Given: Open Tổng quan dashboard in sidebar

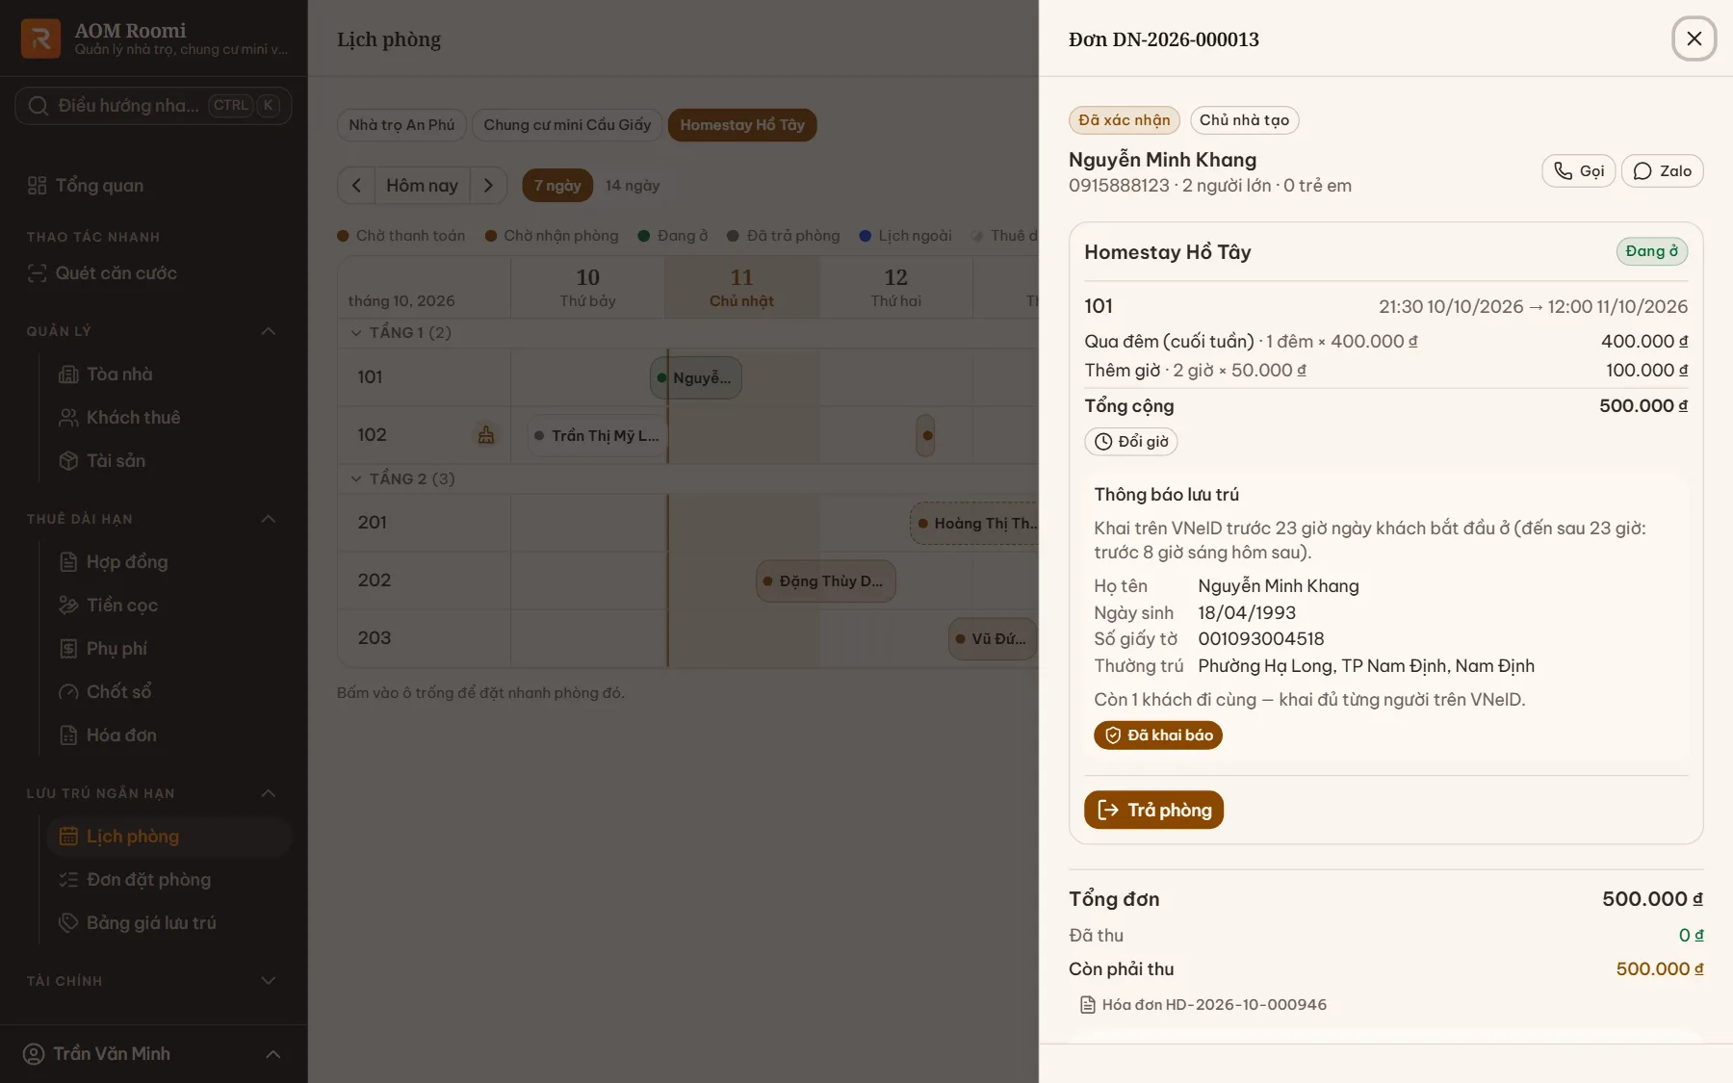Looking at the screenshot, I should tap(153, 185).
